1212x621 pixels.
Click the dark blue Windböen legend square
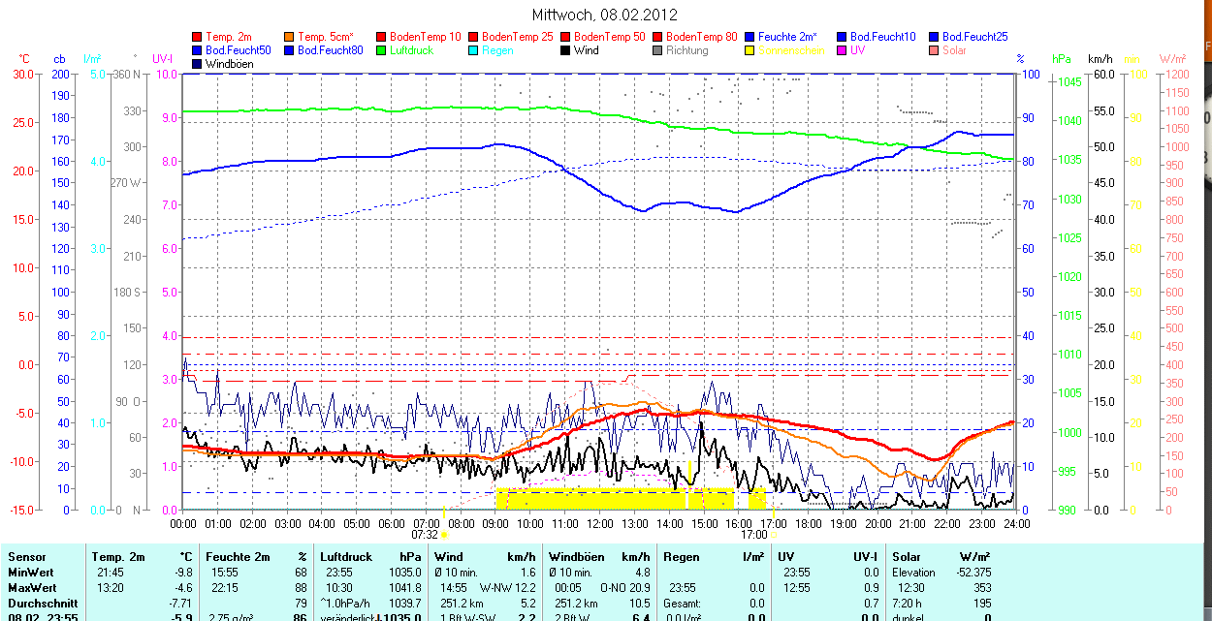pos(198,64)
